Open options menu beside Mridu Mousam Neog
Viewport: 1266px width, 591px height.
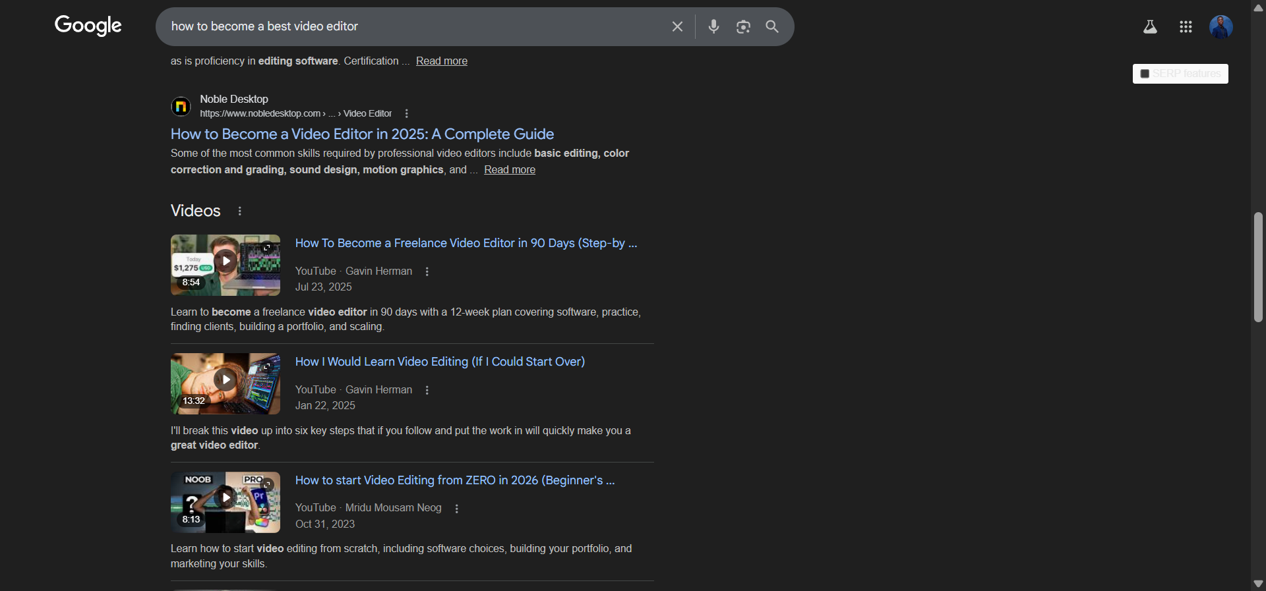click(x=457, y=509)
